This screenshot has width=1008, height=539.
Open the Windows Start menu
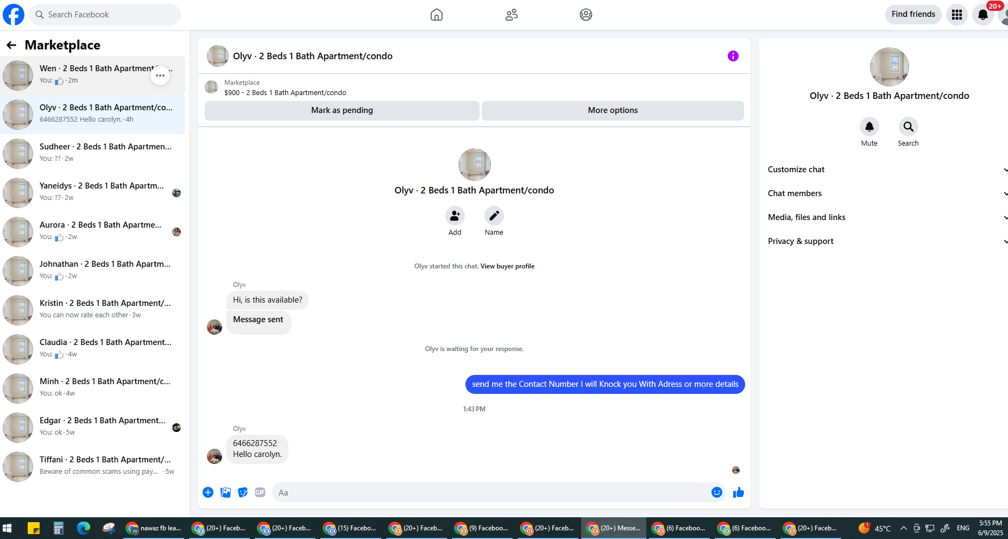click(x=7, y=528)
